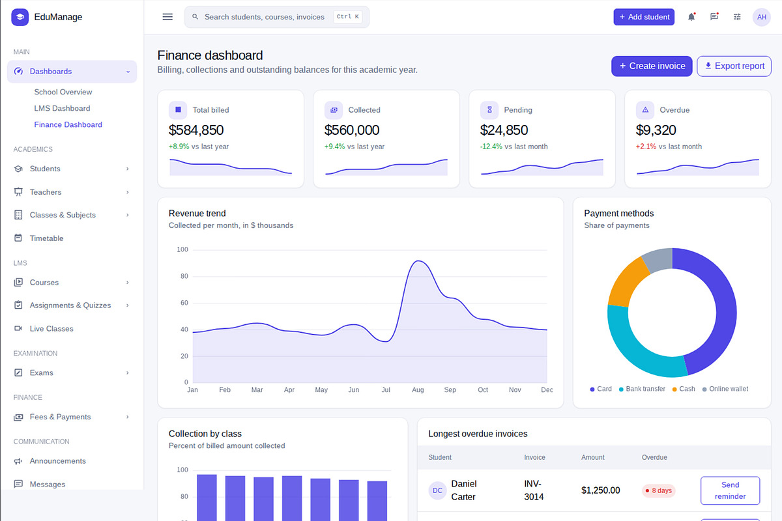Click the Overdue warning triangle icon
Viewport: 782px width, 521px height.
pos(645,110)
